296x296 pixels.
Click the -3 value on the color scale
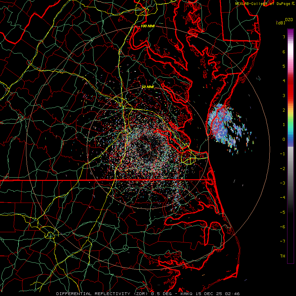[x=283, y=183]
